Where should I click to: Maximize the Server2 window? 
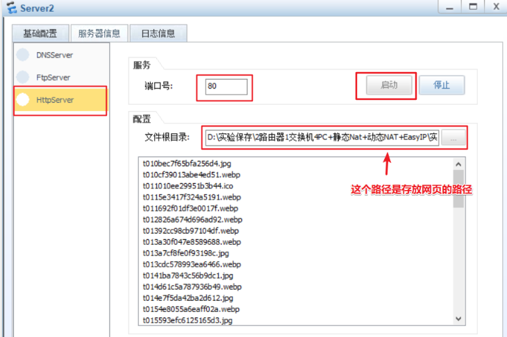click(x=473, y=6)
